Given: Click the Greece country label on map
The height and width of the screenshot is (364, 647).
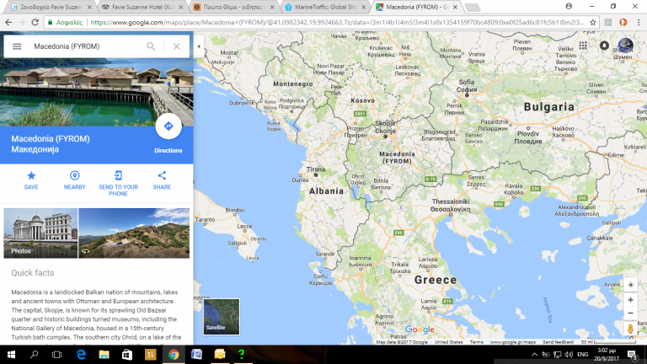Looking at the screenshot, I should 436,280.
